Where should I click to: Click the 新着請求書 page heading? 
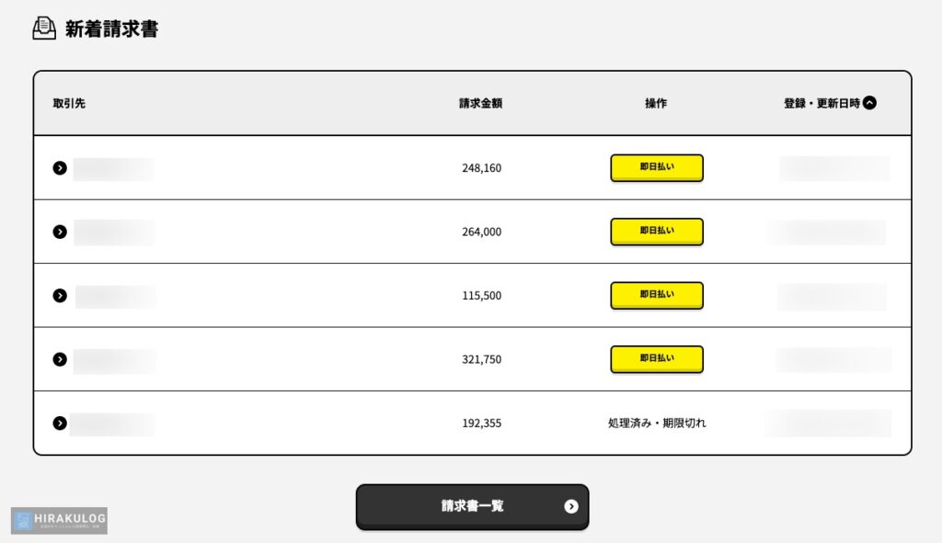tap(111, 29)
